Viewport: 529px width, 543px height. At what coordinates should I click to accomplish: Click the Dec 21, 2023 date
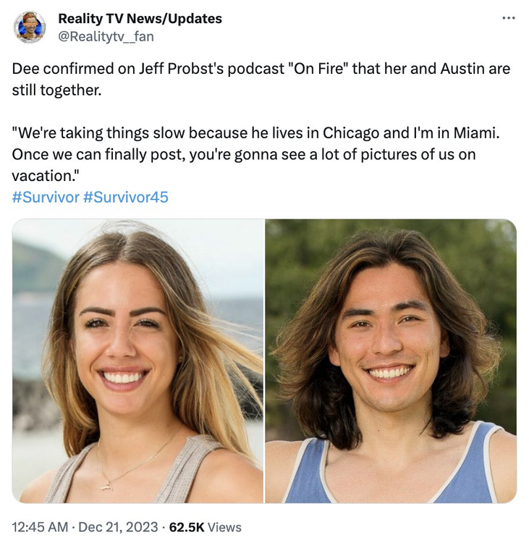118,527
